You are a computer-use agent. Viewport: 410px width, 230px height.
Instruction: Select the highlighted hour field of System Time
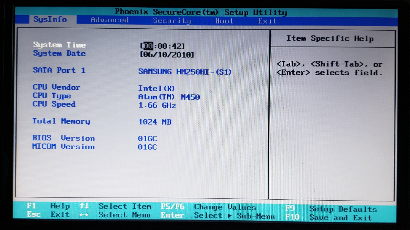148,46
